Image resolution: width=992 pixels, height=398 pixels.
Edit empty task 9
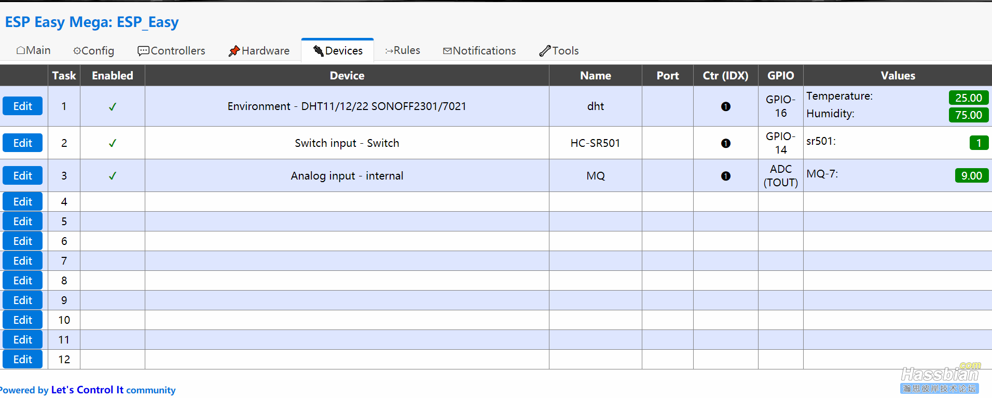coord(23,300)
